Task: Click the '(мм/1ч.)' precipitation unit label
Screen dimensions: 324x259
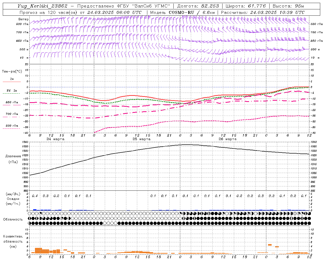Action: (13, 204)
